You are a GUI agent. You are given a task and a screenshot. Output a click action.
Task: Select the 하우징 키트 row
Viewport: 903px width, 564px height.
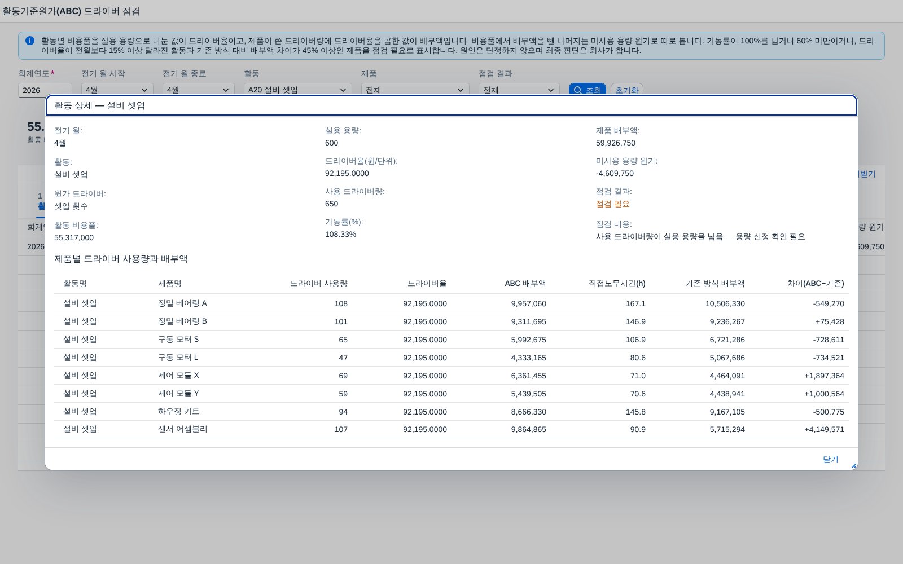tap(451, 412)
